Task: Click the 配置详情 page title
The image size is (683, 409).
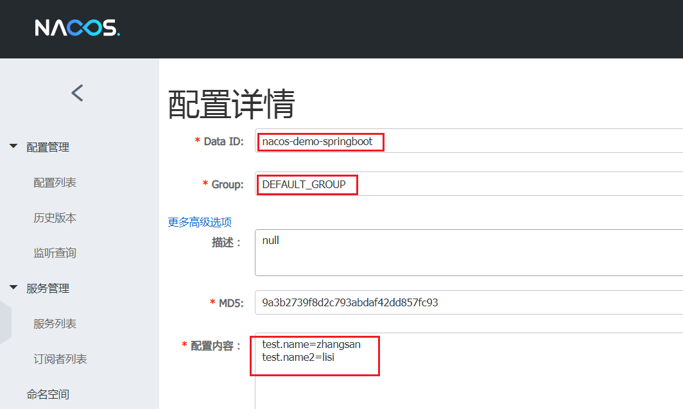Action: click(x=230, y=105)
